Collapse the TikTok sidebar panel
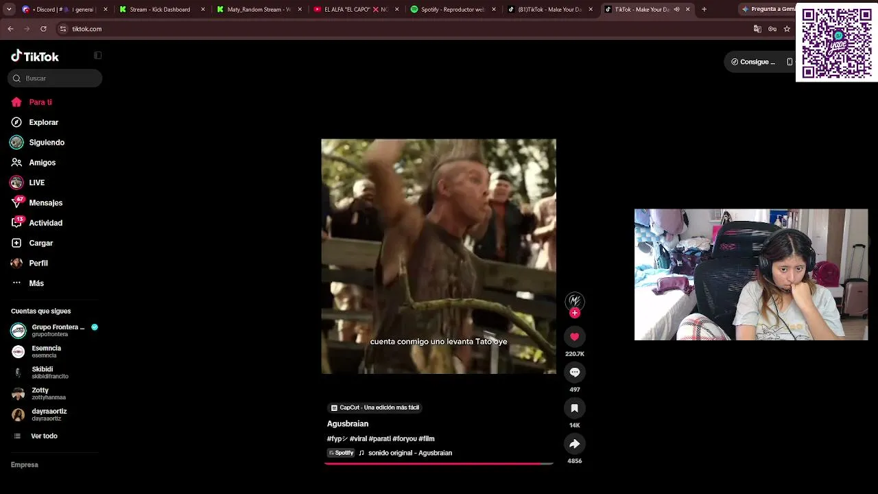 pos(97,56)
